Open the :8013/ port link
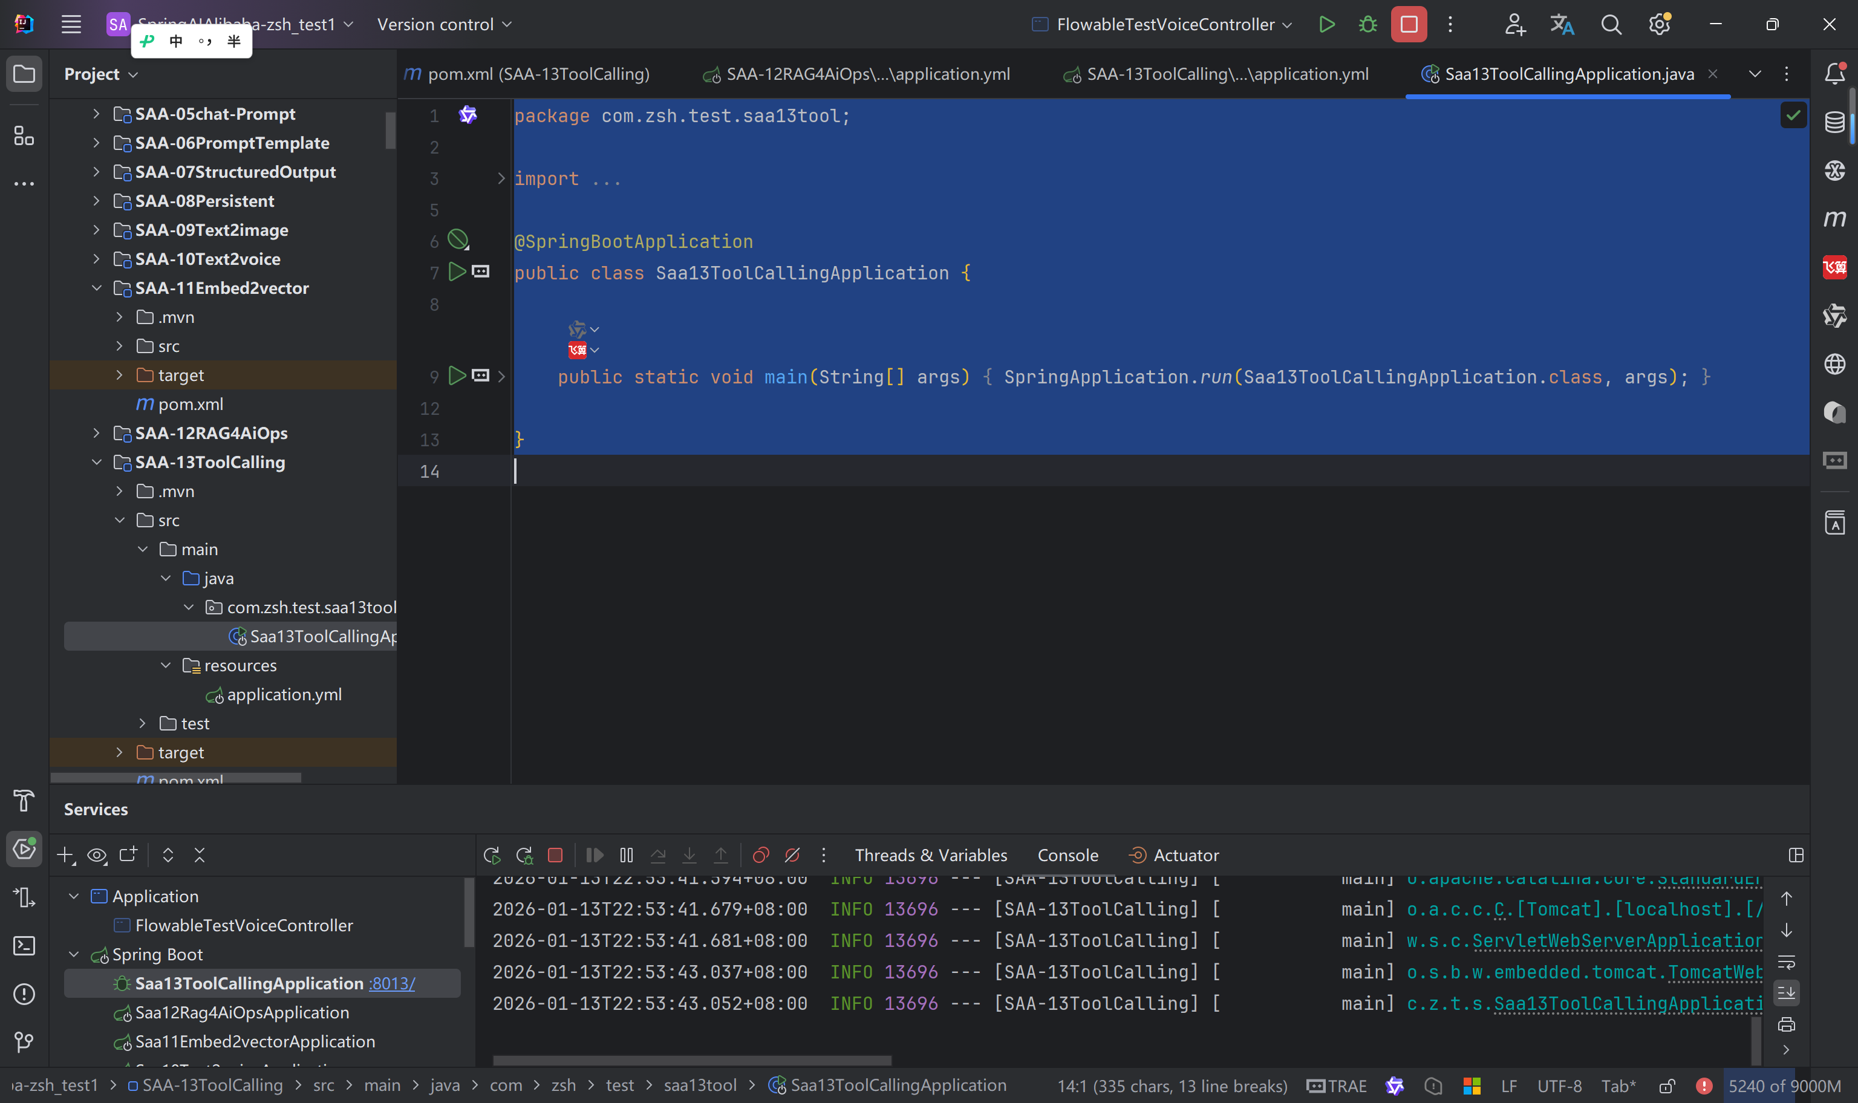The height and width of the screenshot is (1103, 1858). tap(392, 983)
